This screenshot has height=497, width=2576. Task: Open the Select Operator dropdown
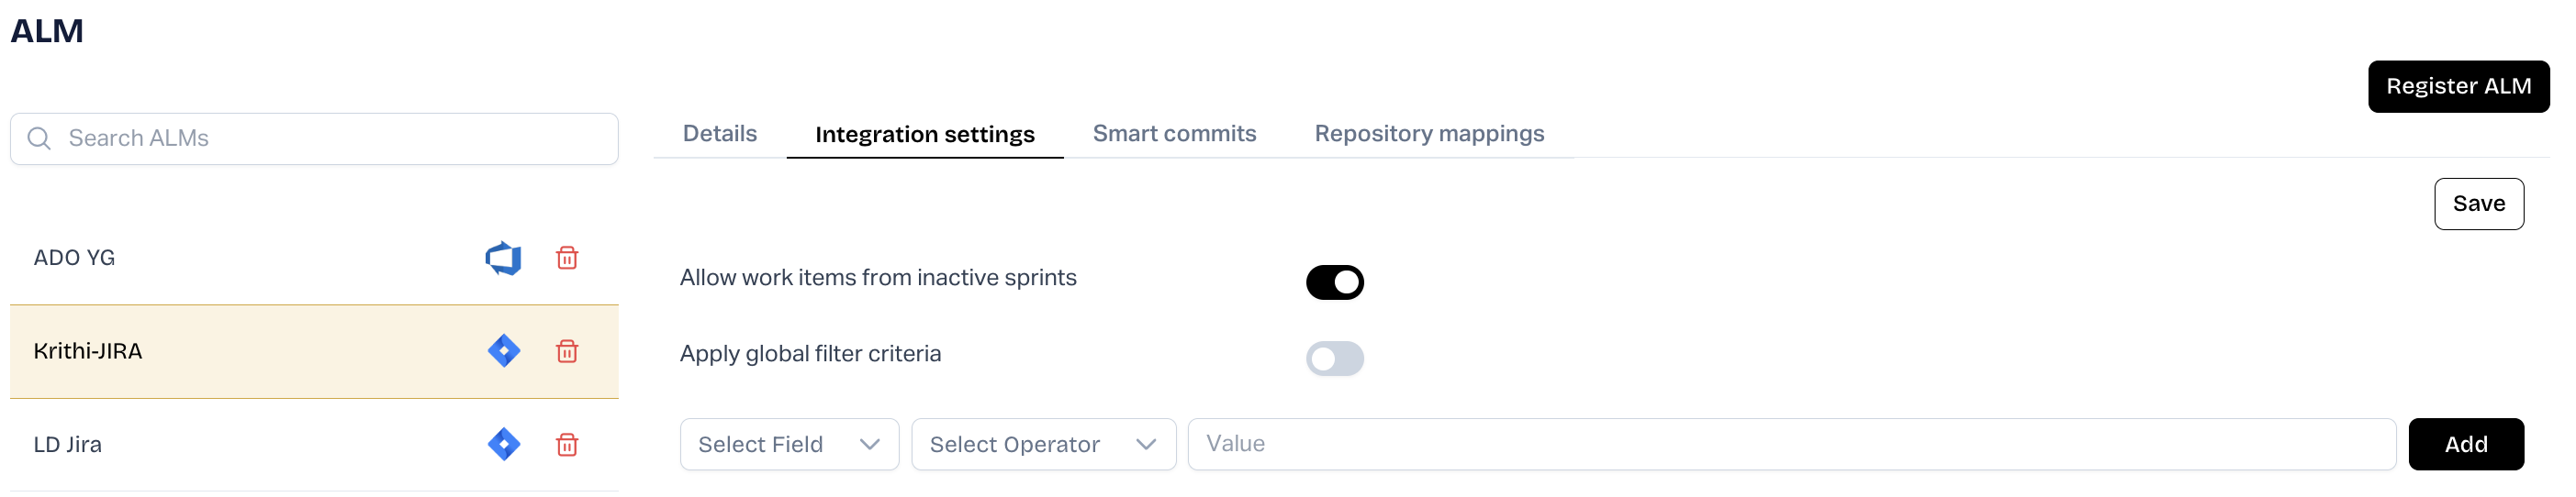coord(1042,444)
